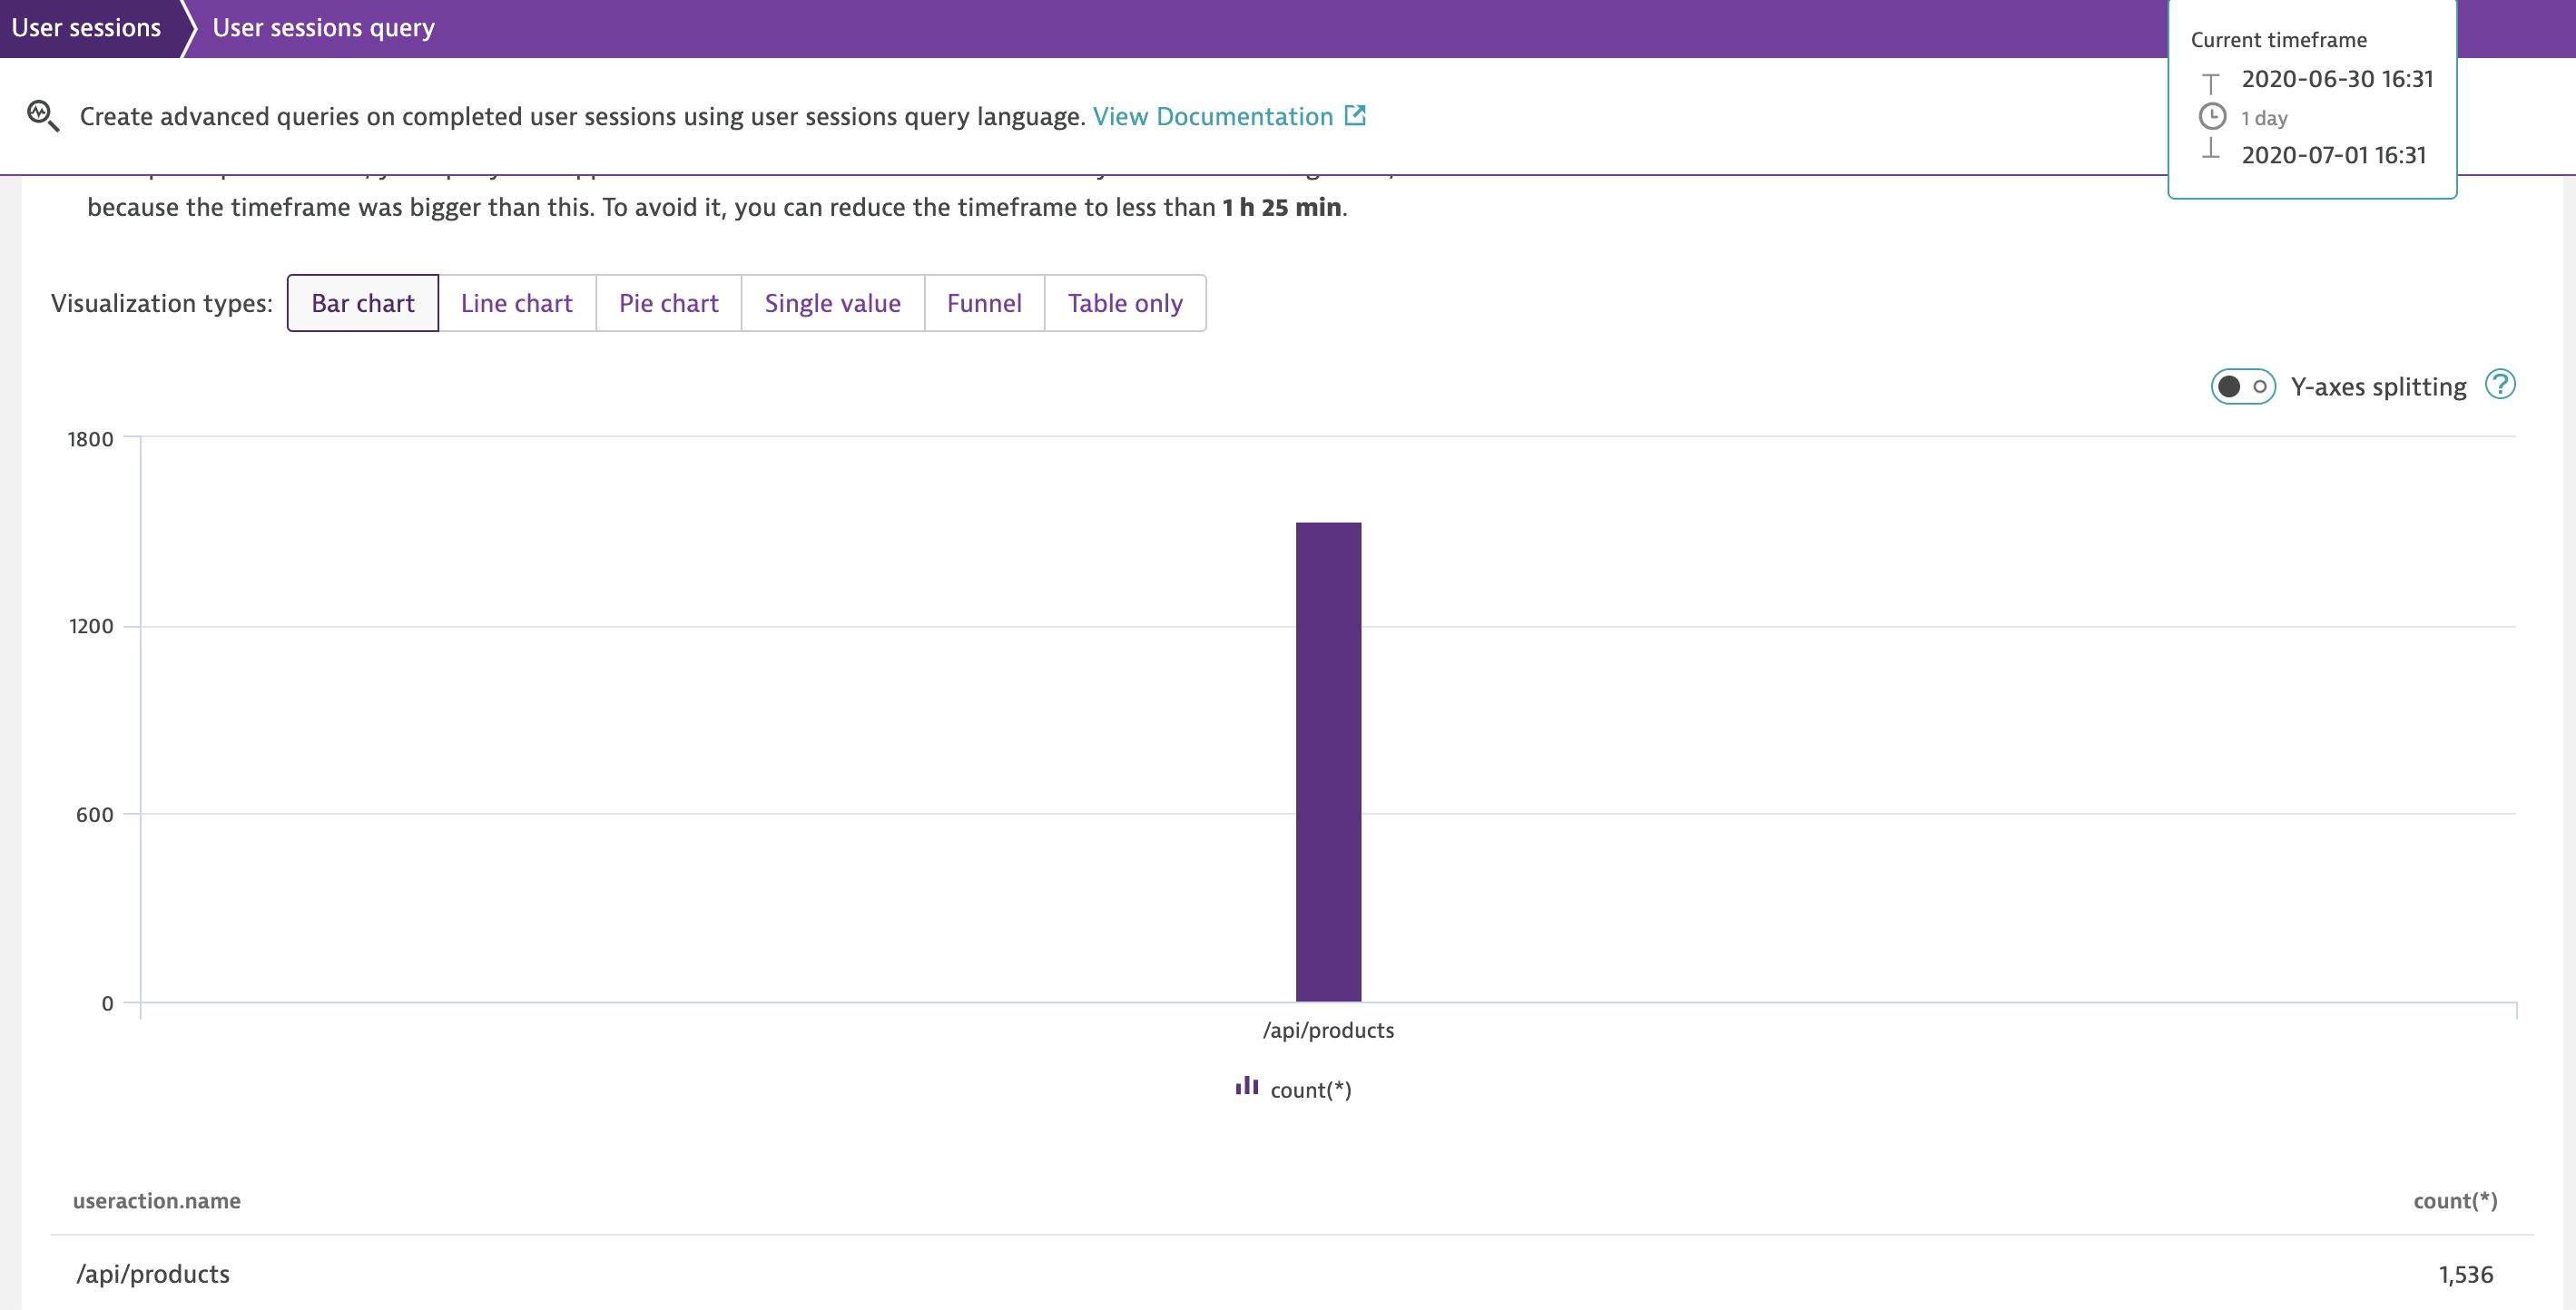The image size is (2576, 1310).
Task: Switch to Line chart visualization
Action: (x=516, y=303)
